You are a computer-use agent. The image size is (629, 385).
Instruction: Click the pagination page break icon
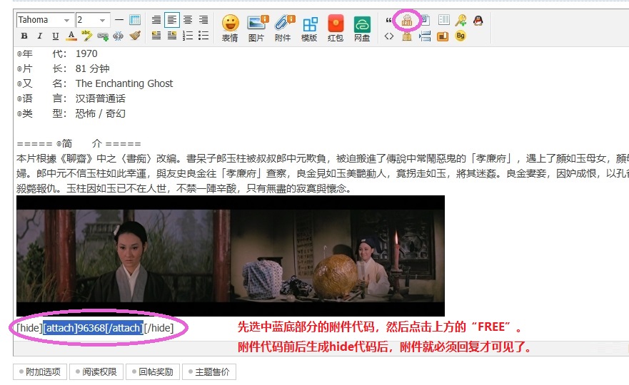(x=425, y=36)
